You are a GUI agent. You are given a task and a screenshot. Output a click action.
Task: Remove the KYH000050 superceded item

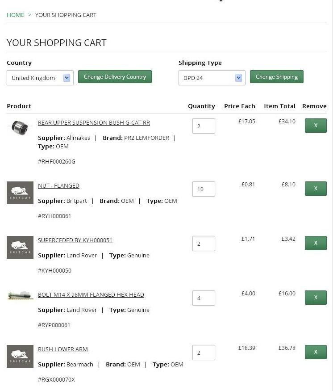tap(316, 243)
